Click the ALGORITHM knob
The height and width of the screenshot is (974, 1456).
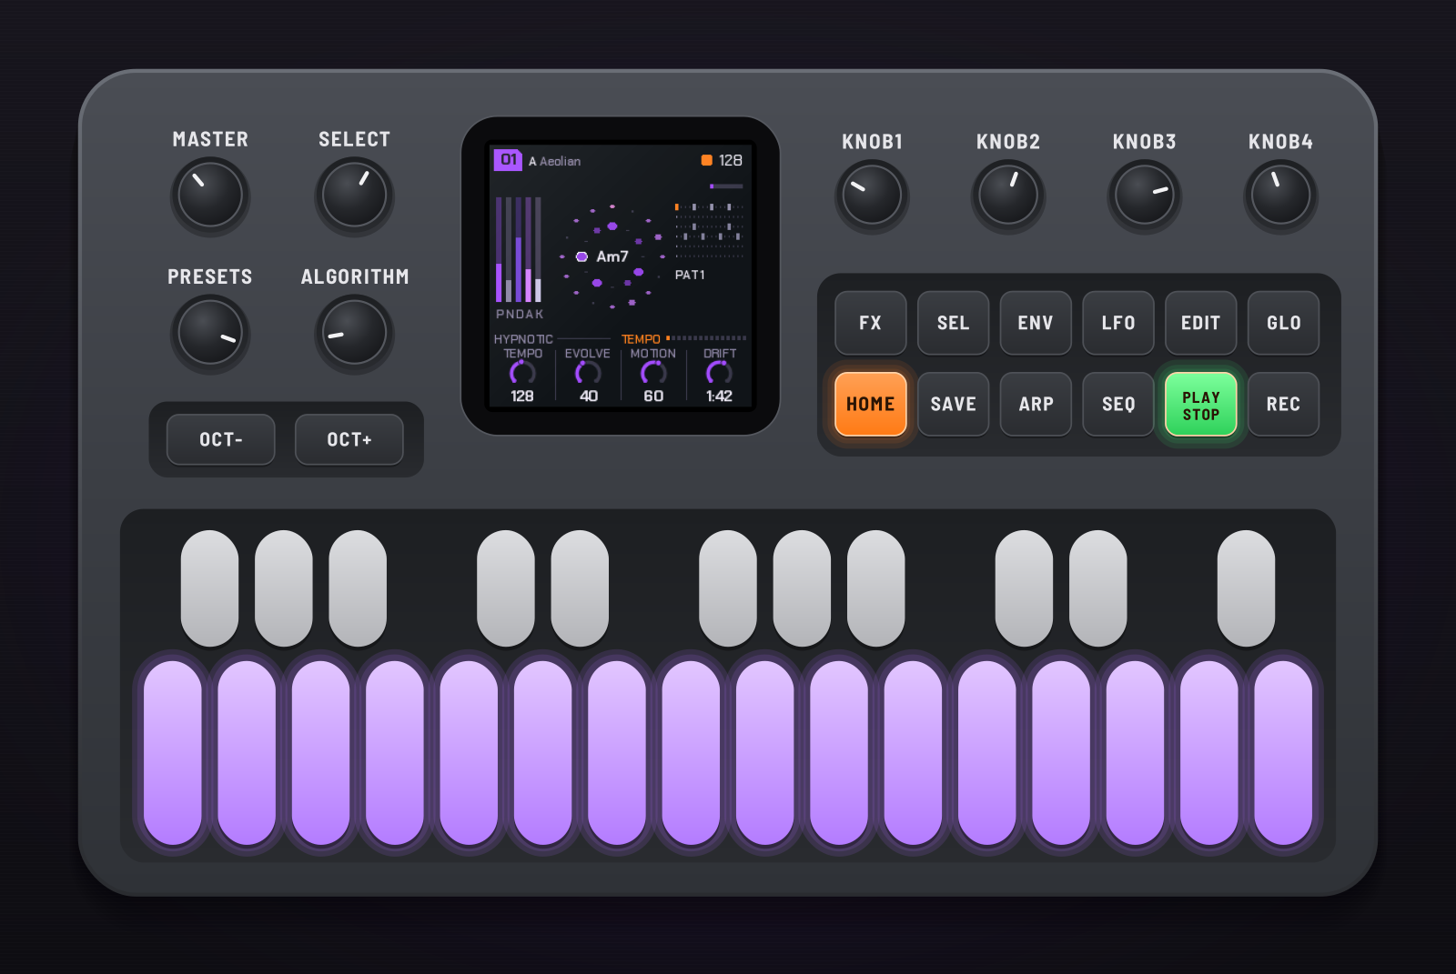tap(354, 333)
